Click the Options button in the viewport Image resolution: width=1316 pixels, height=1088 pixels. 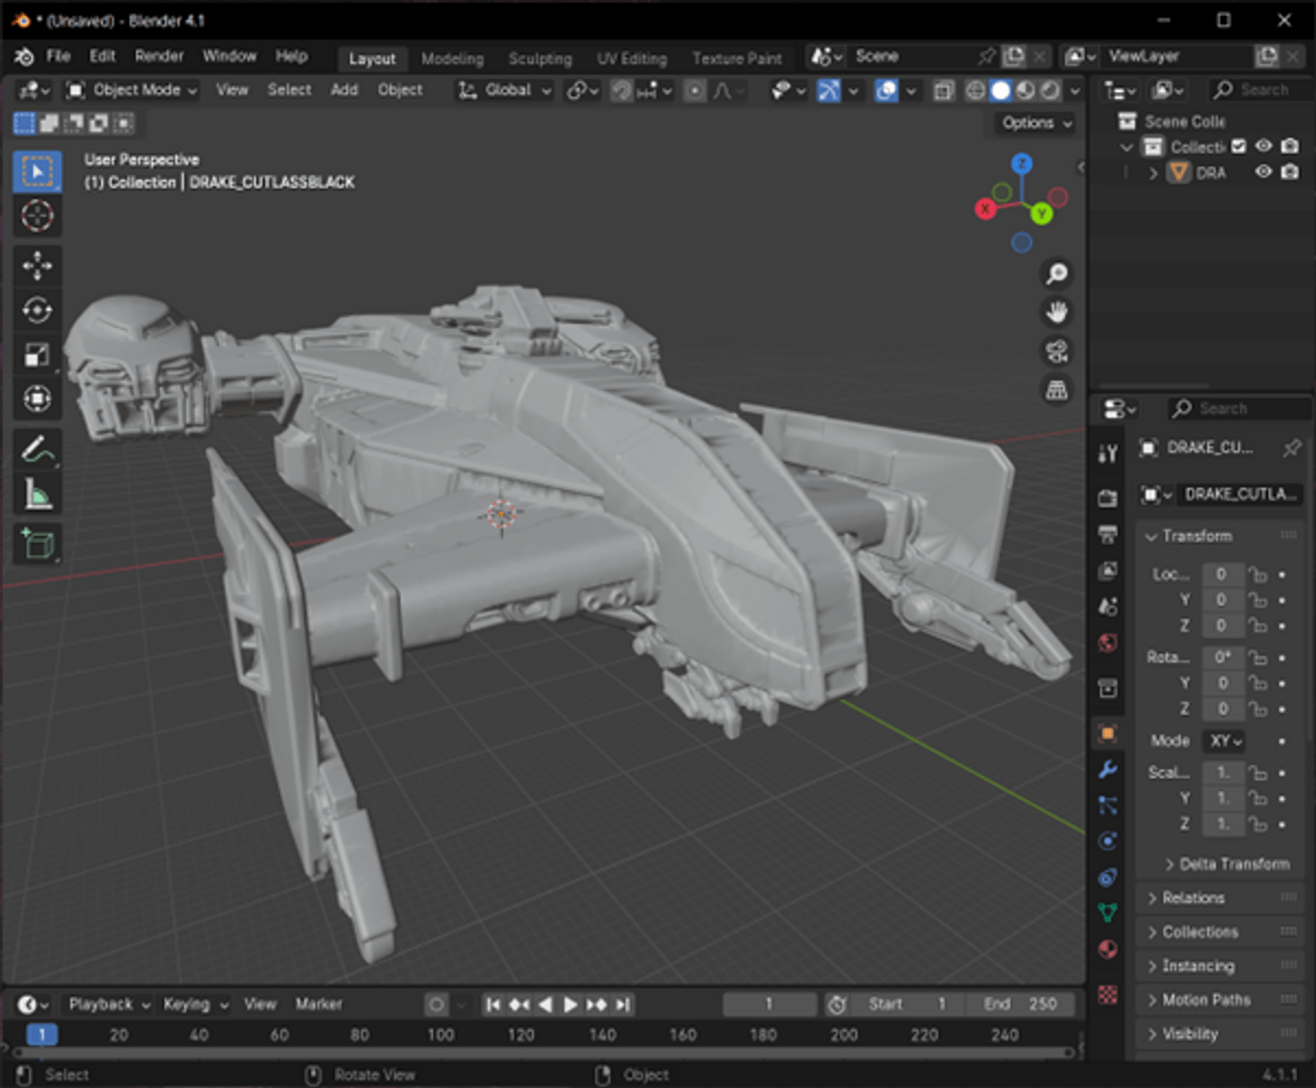point(1032,123)
